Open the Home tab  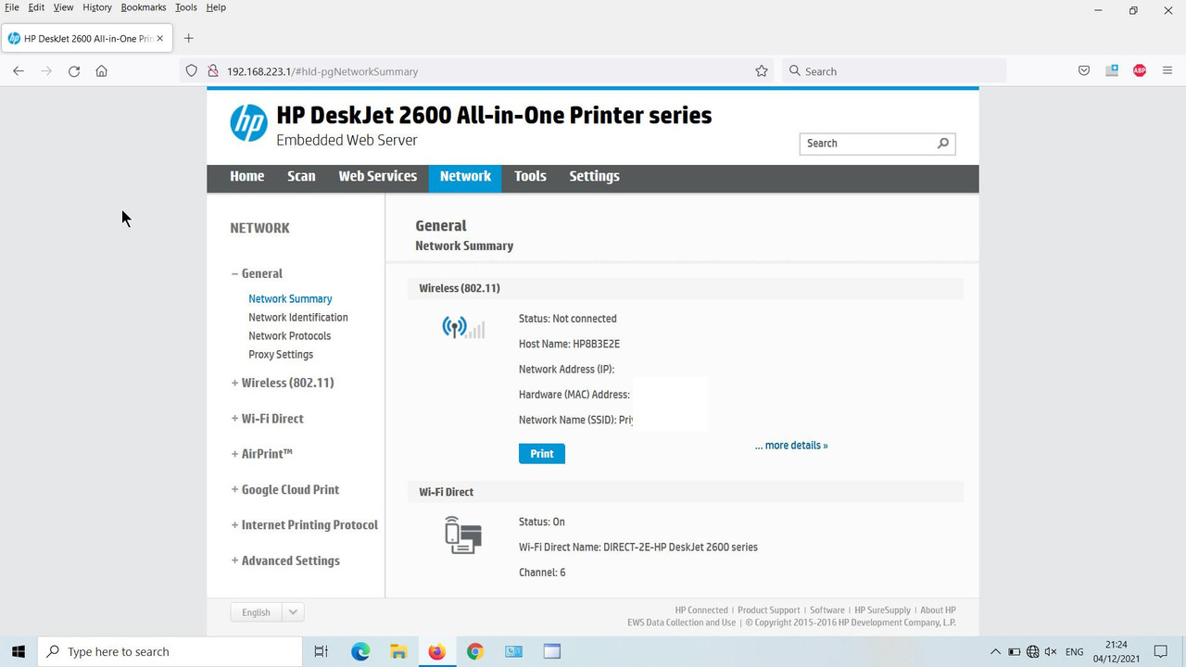pyautogui.click(x=247, y=176)
